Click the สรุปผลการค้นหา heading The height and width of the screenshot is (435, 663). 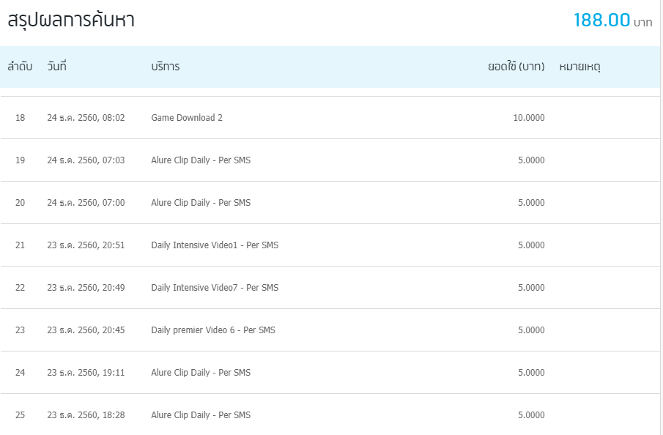click(x=71, y=21)
